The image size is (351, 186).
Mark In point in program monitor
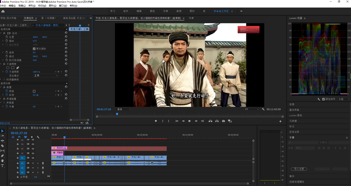pyautogui.click(x=163, y=121)
